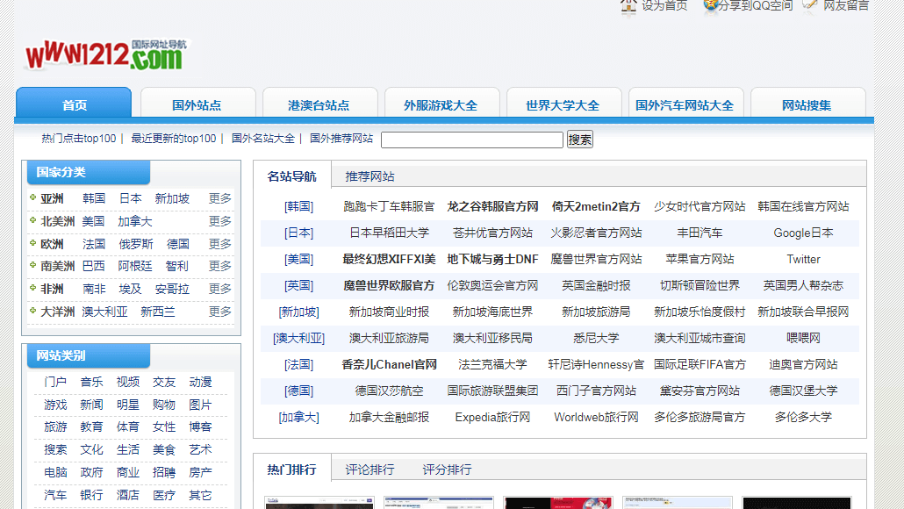Click the 搜索 search button

pyautogui.click(x=578, y=139)
